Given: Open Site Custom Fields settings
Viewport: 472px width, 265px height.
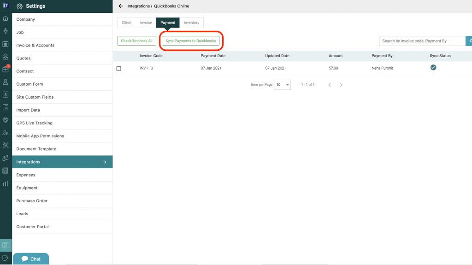Looking at the screenshot, I should (62, 97).
